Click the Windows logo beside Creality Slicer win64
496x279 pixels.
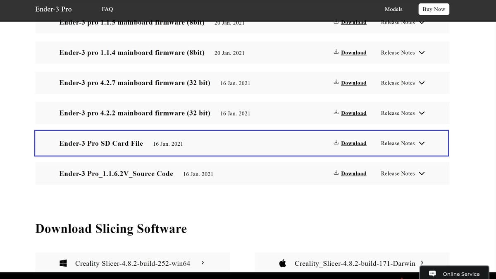pos(63,263)
